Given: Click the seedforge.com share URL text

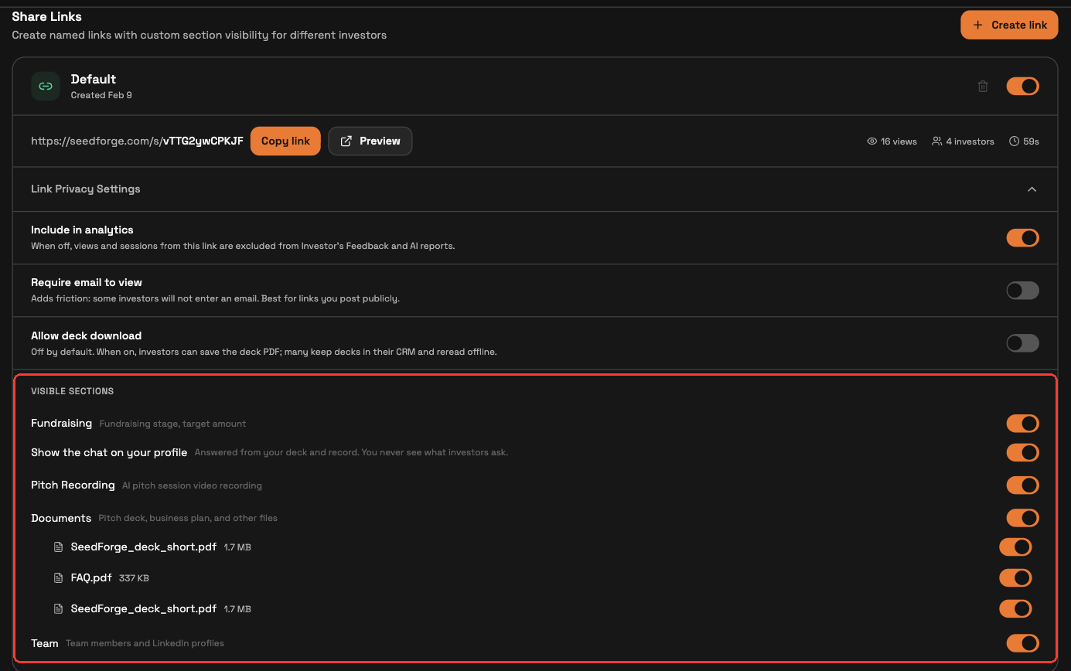Looking at the screenshot, I should coord(137,141).
